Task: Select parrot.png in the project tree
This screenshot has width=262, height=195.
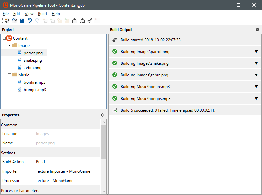Action: [33, 53]
